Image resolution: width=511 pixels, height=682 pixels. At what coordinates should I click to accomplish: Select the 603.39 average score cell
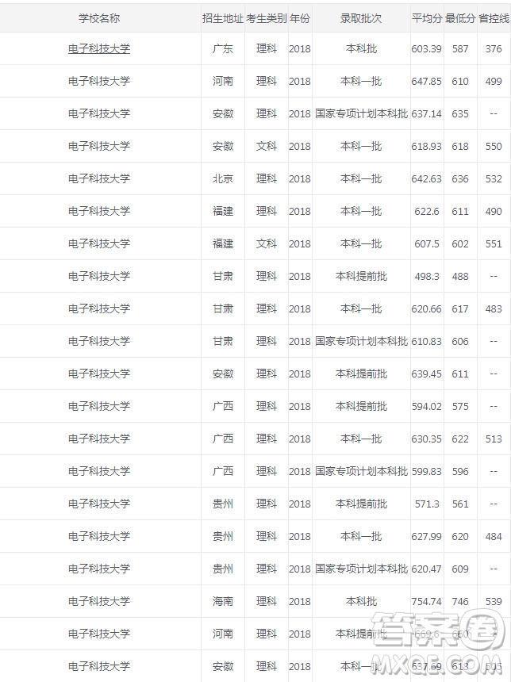(427, 48)
